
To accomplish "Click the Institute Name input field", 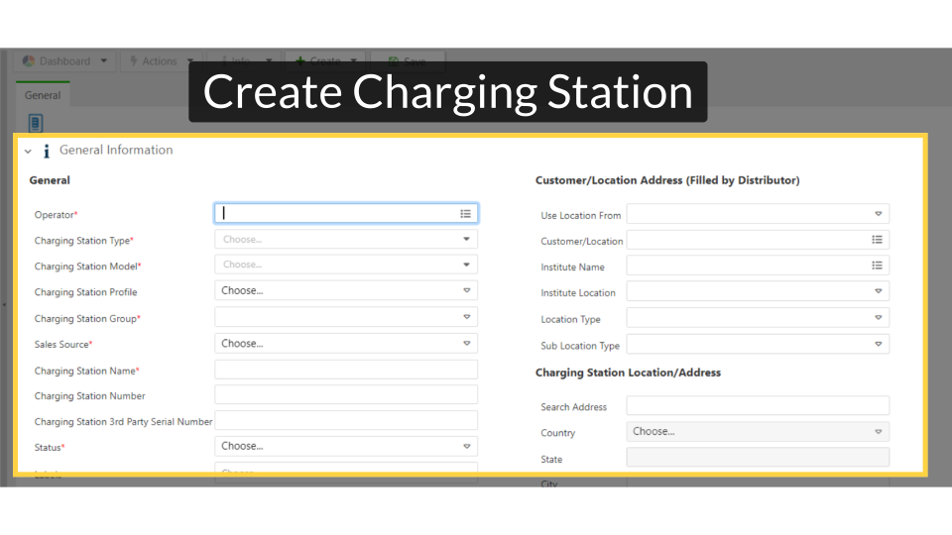I will [x=758, y=266].
